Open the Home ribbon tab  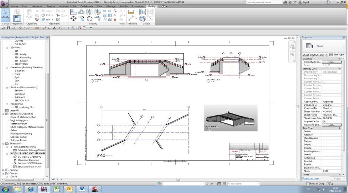point(15,6)
